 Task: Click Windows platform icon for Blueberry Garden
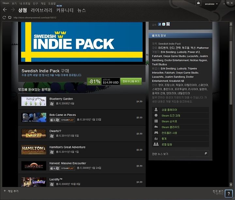[x=52, y=104]
